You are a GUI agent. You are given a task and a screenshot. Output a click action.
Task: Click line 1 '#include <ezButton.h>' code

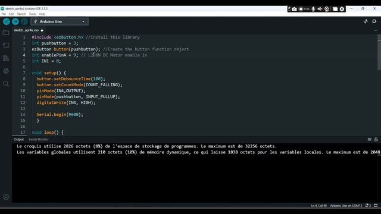57,37
